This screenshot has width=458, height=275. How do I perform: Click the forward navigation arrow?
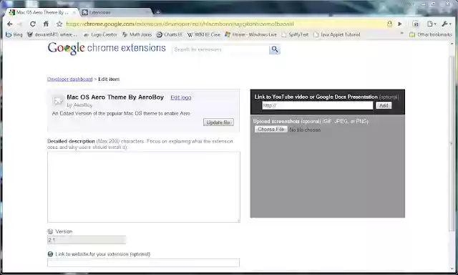click(x=19, y=24)
